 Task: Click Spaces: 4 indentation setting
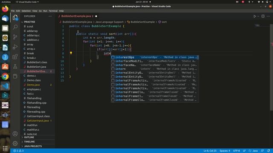coord(225,151)
